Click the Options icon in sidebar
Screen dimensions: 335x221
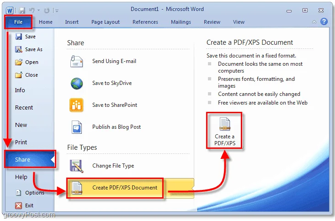click(19, 193)
